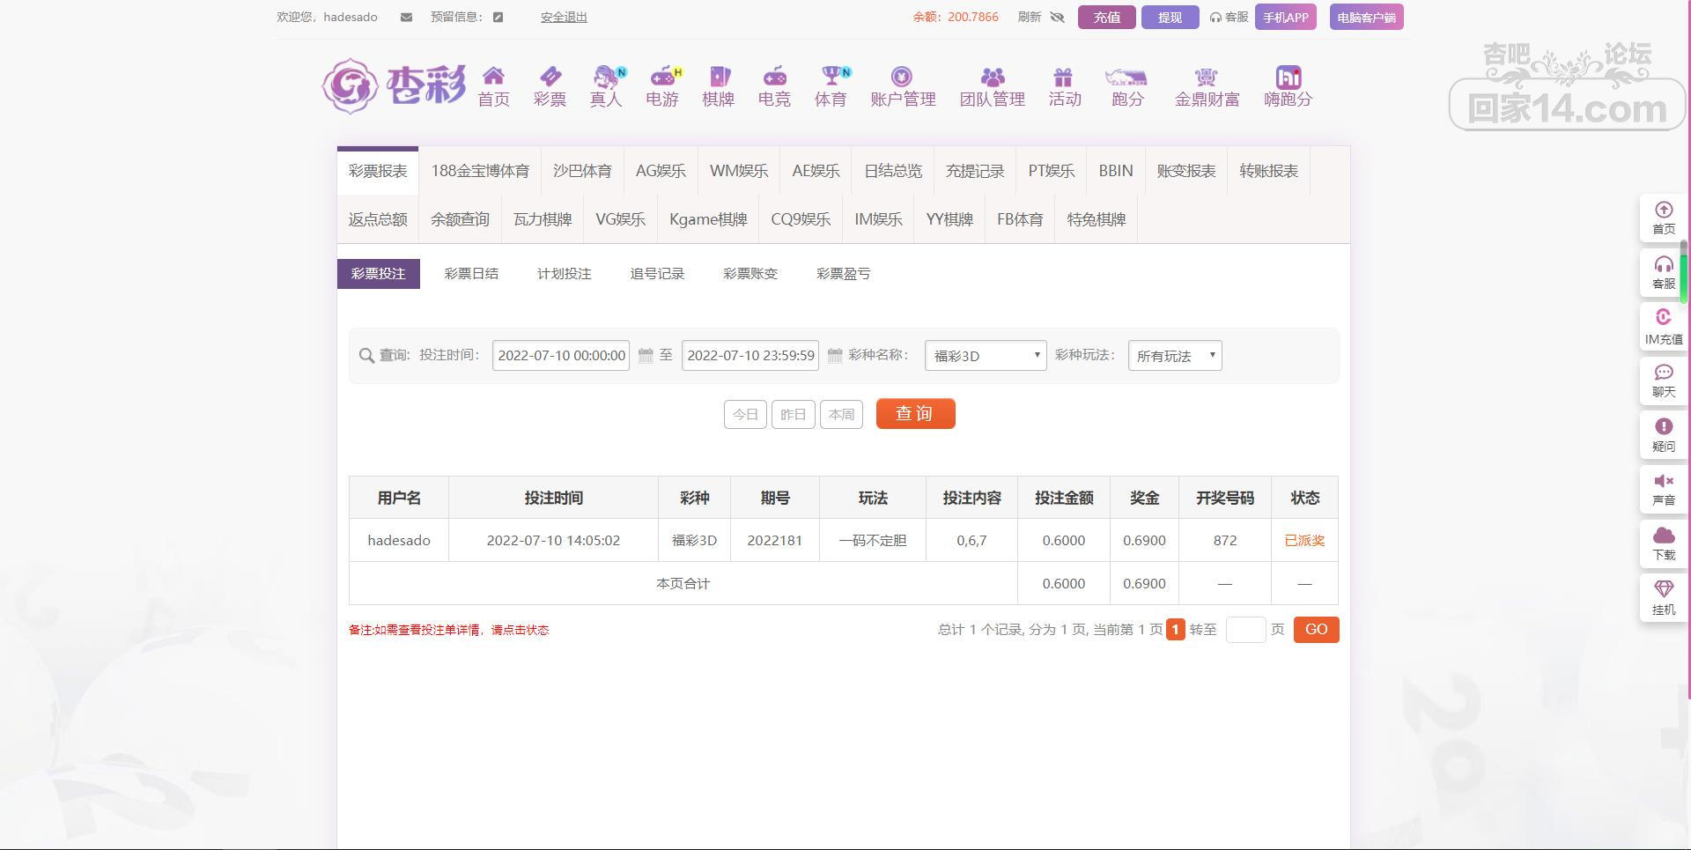Viewport: 1691px width, 850px height.
Task: Switch to the 充提记录 tab
Action: (974, 171)
